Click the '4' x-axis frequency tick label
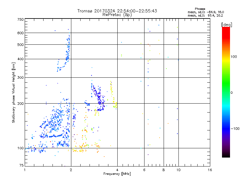Screen dimensions: 247x185 (117, 170)
